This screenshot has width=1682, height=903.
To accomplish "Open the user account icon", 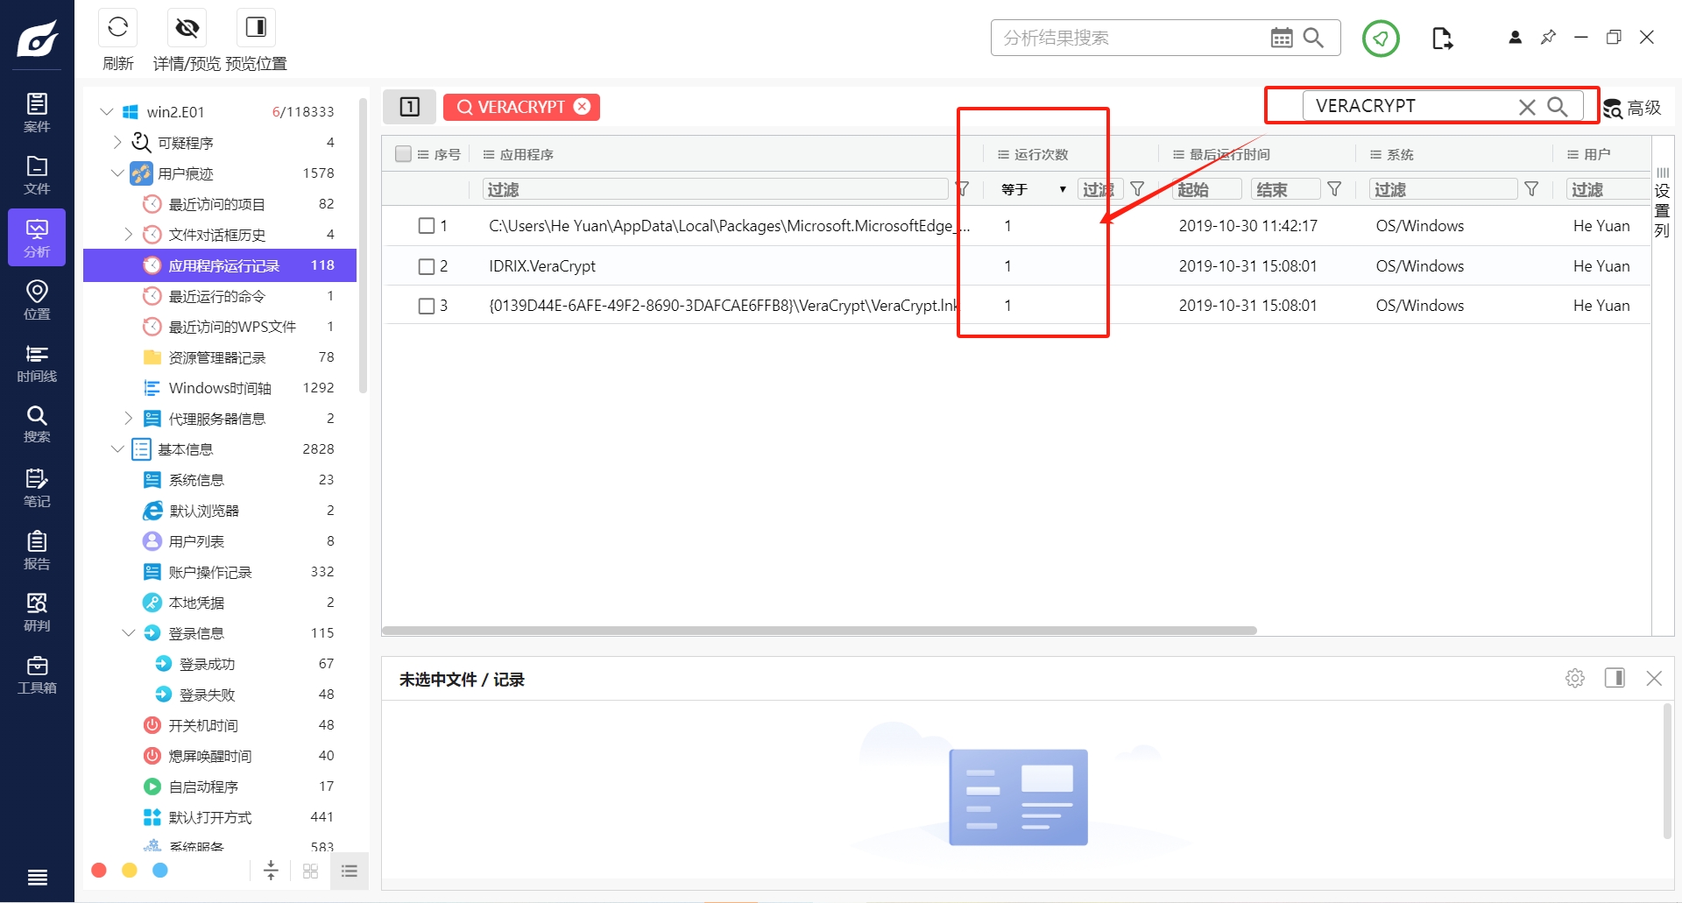I will 1515,38.
